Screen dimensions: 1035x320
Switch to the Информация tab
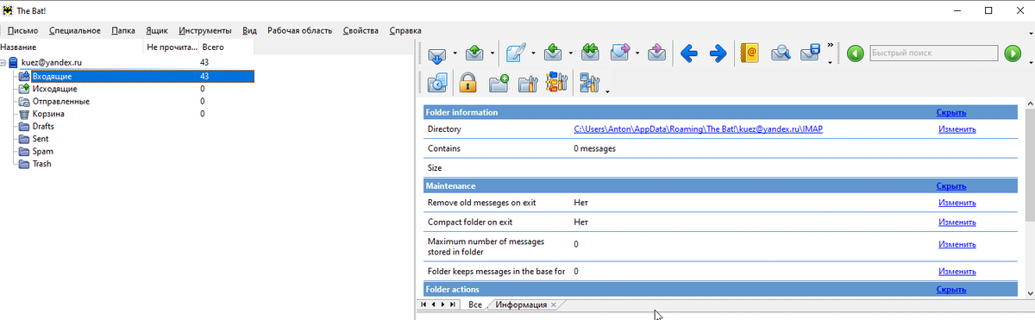click(521, 305)
